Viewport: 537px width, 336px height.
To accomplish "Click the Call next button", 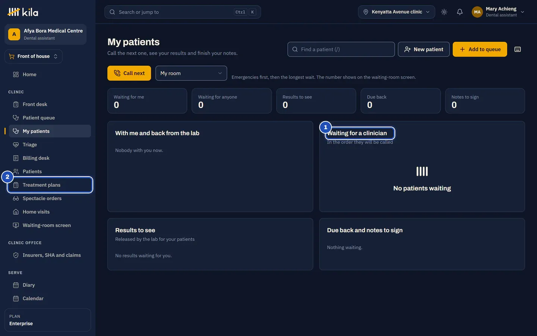I will (129, 73).
